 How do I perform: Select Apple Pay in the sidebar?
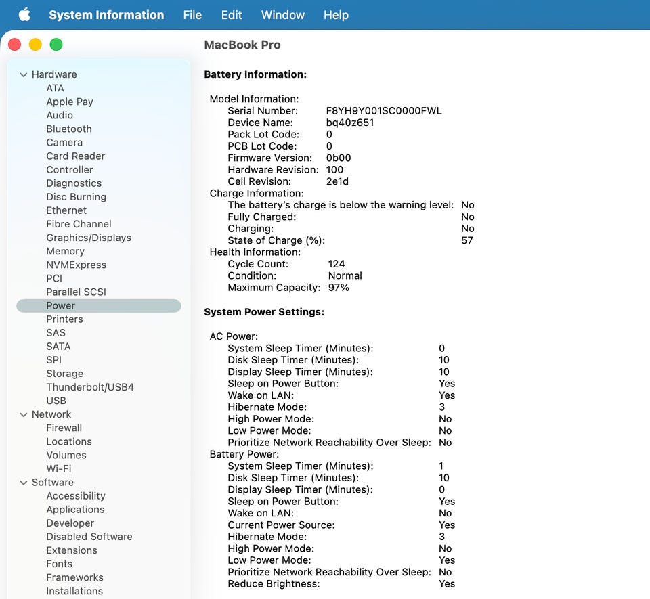click(70, 102)
